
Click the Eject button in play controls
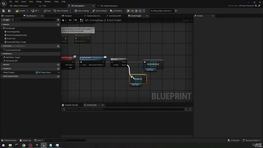click(x=140, y=11)
